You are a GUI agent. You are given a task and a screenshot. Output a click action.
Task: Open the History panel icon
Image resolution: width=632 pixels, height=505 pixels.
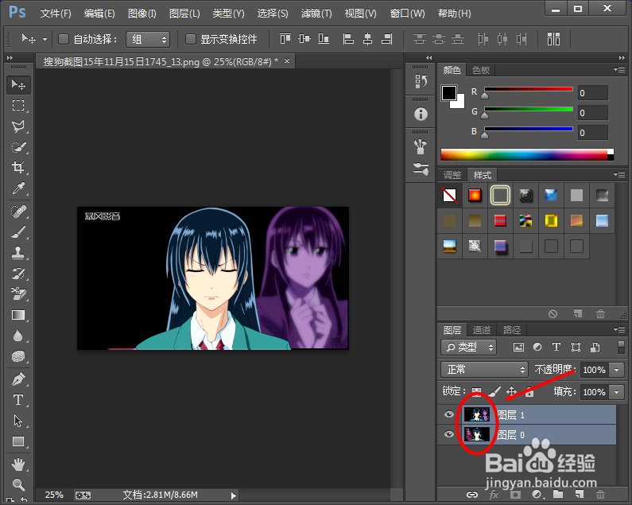tap(421, 81)
